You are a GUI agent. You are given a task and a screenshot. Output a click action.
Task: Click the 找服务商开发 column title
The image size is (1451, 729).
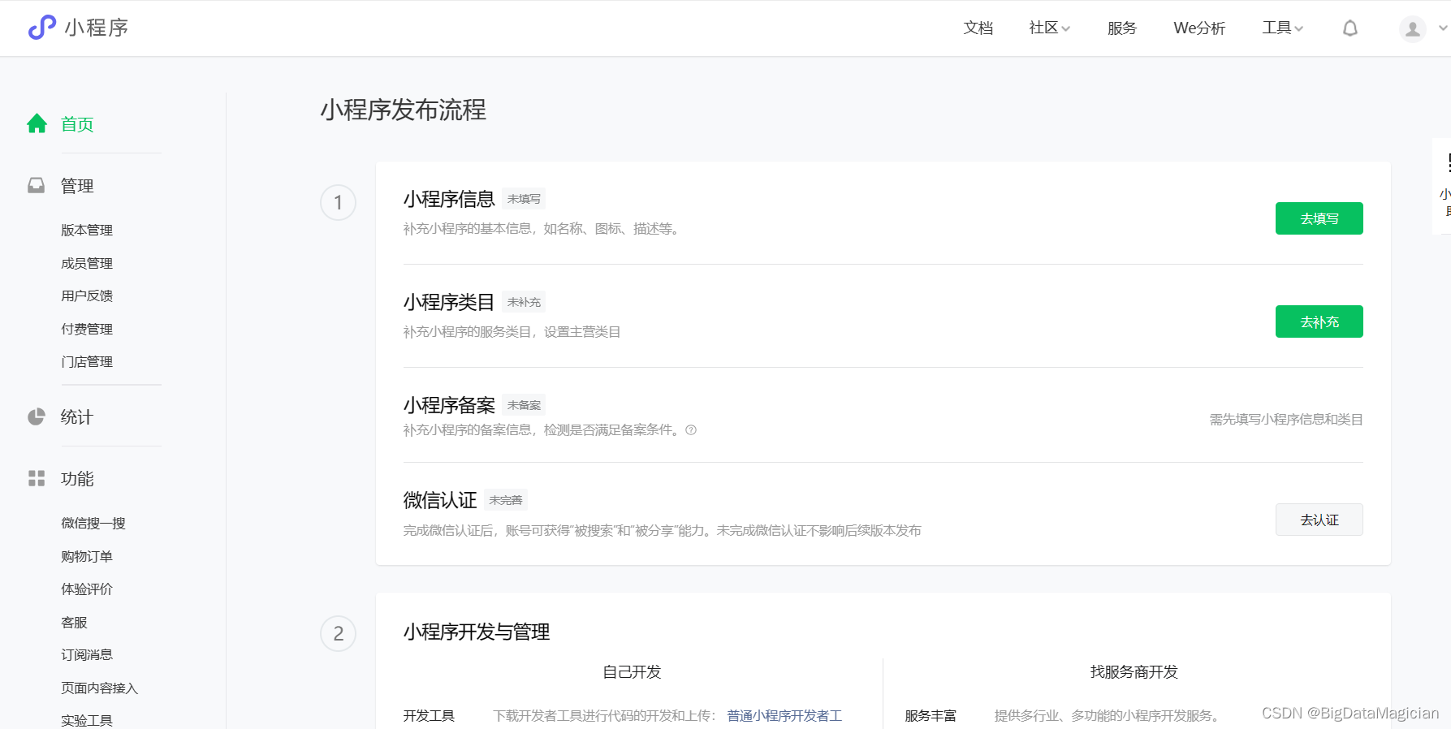[x=1134, y=672]
